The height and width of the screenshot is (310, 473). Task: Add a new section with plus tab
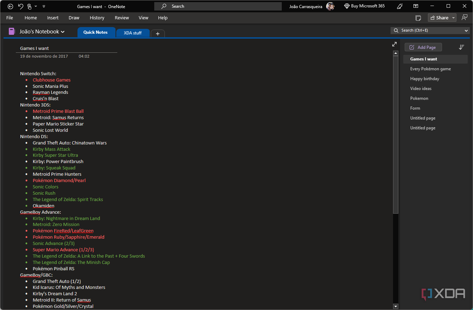[x=157, y=34]
